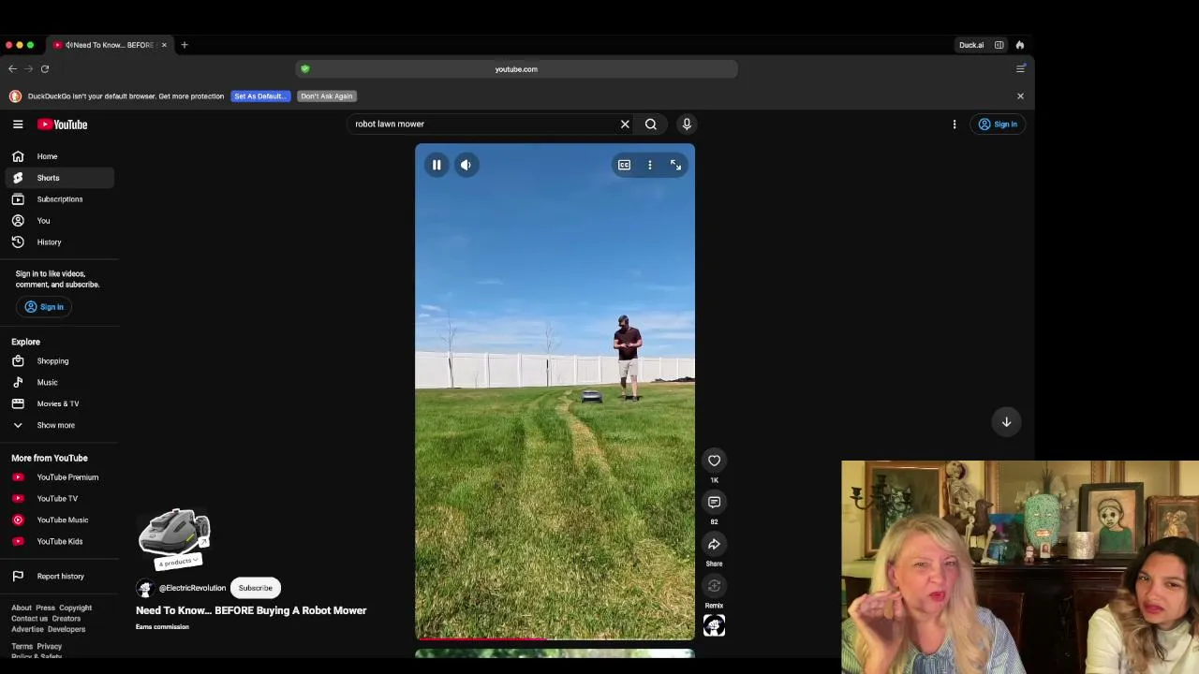Sign in using the header button
Image resolution: width=1199 pixels, height=674 pixels.
999,124
